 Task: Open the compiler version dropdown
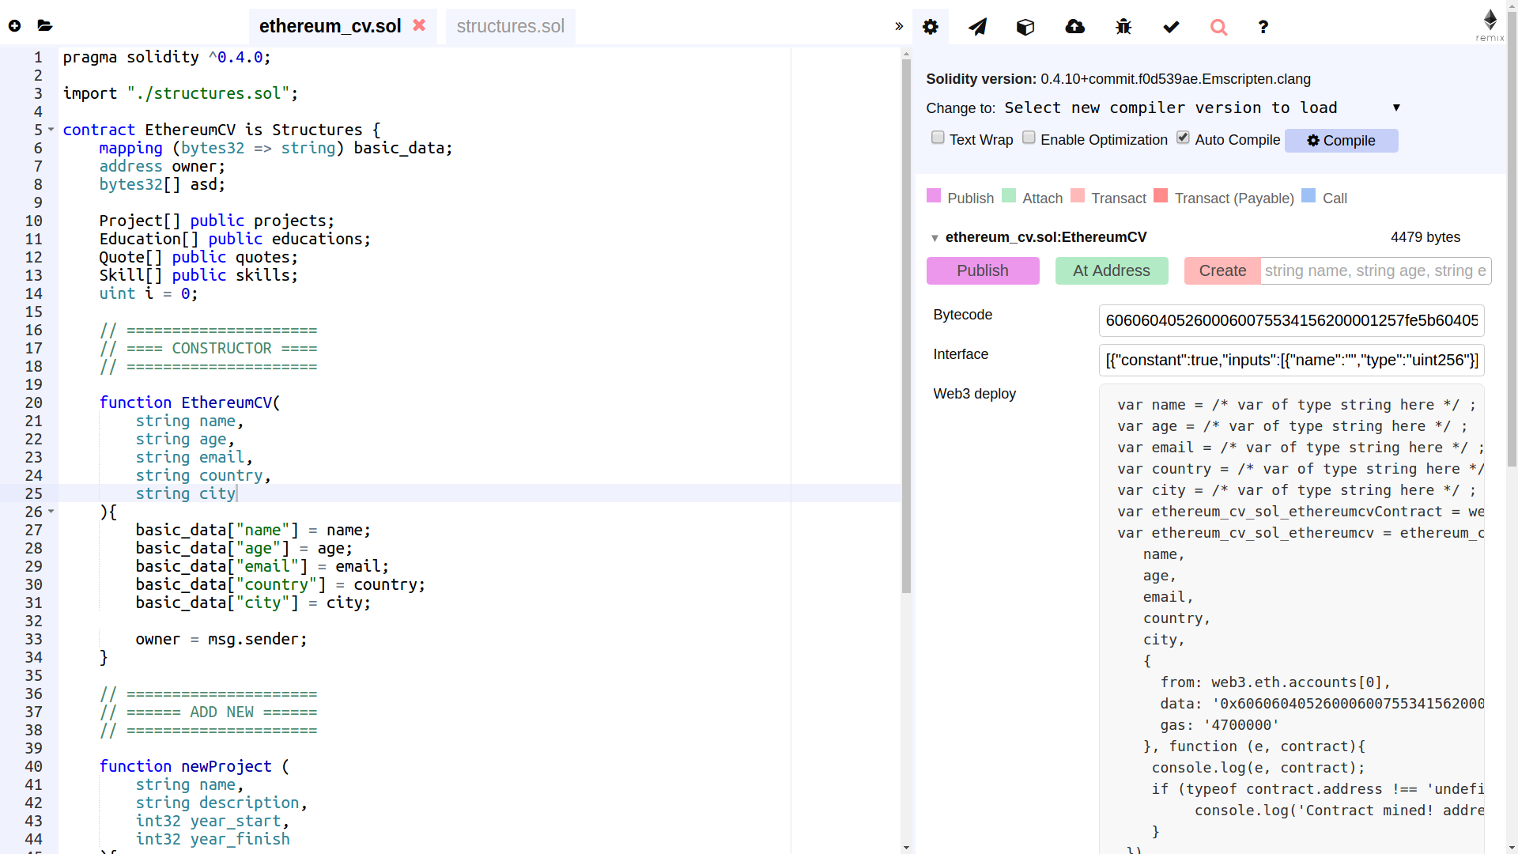click(1202, 108)
